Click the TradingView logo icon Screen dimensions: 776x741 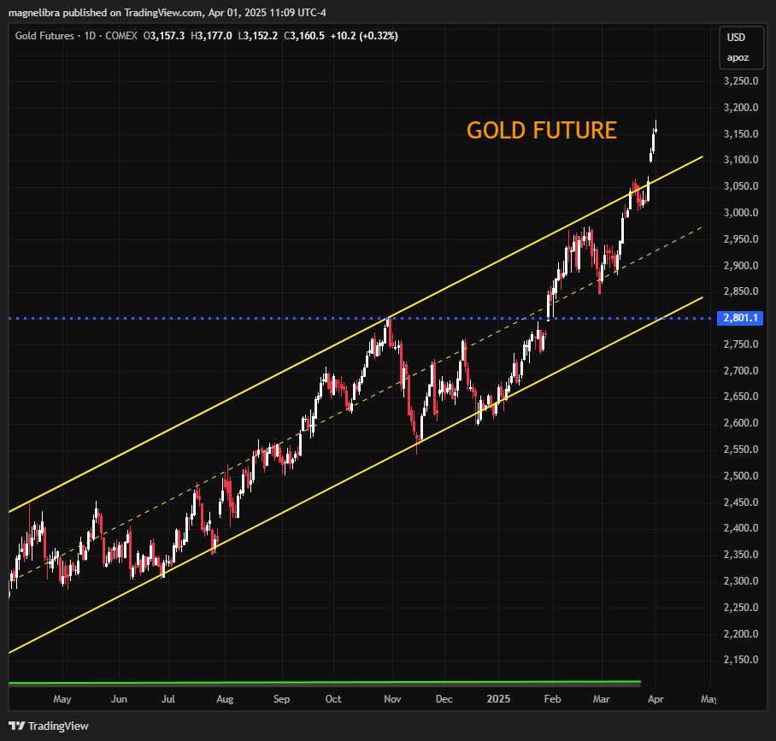(x=17, y=726)
